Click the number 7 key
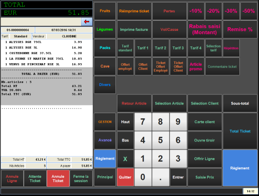259x196 pixels. [x=143, y=122]
